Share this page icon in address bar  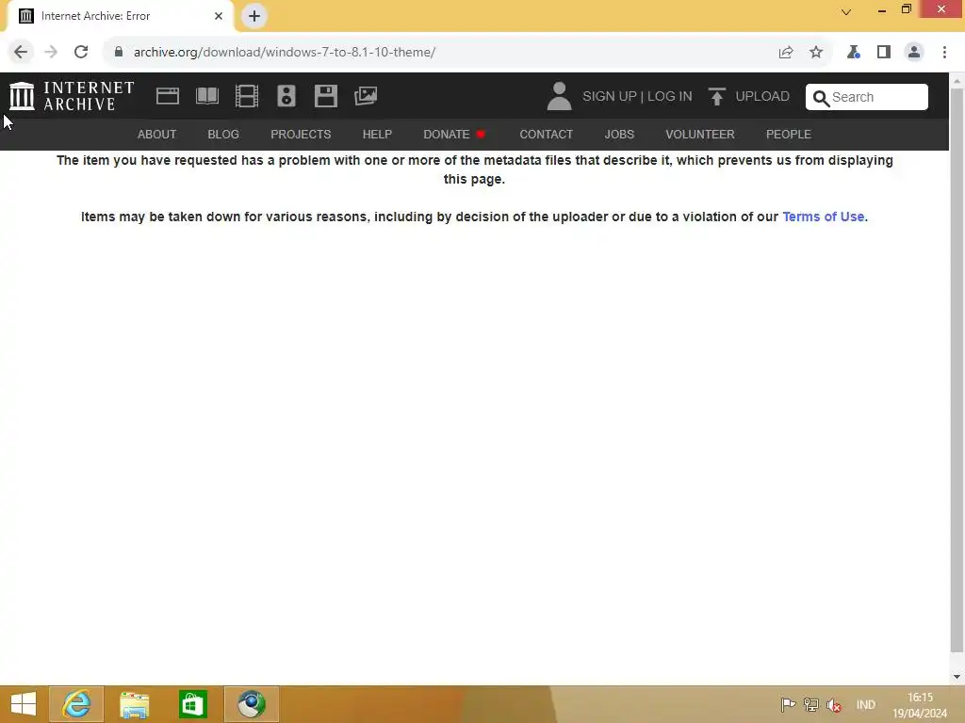[x=786, y=53]
